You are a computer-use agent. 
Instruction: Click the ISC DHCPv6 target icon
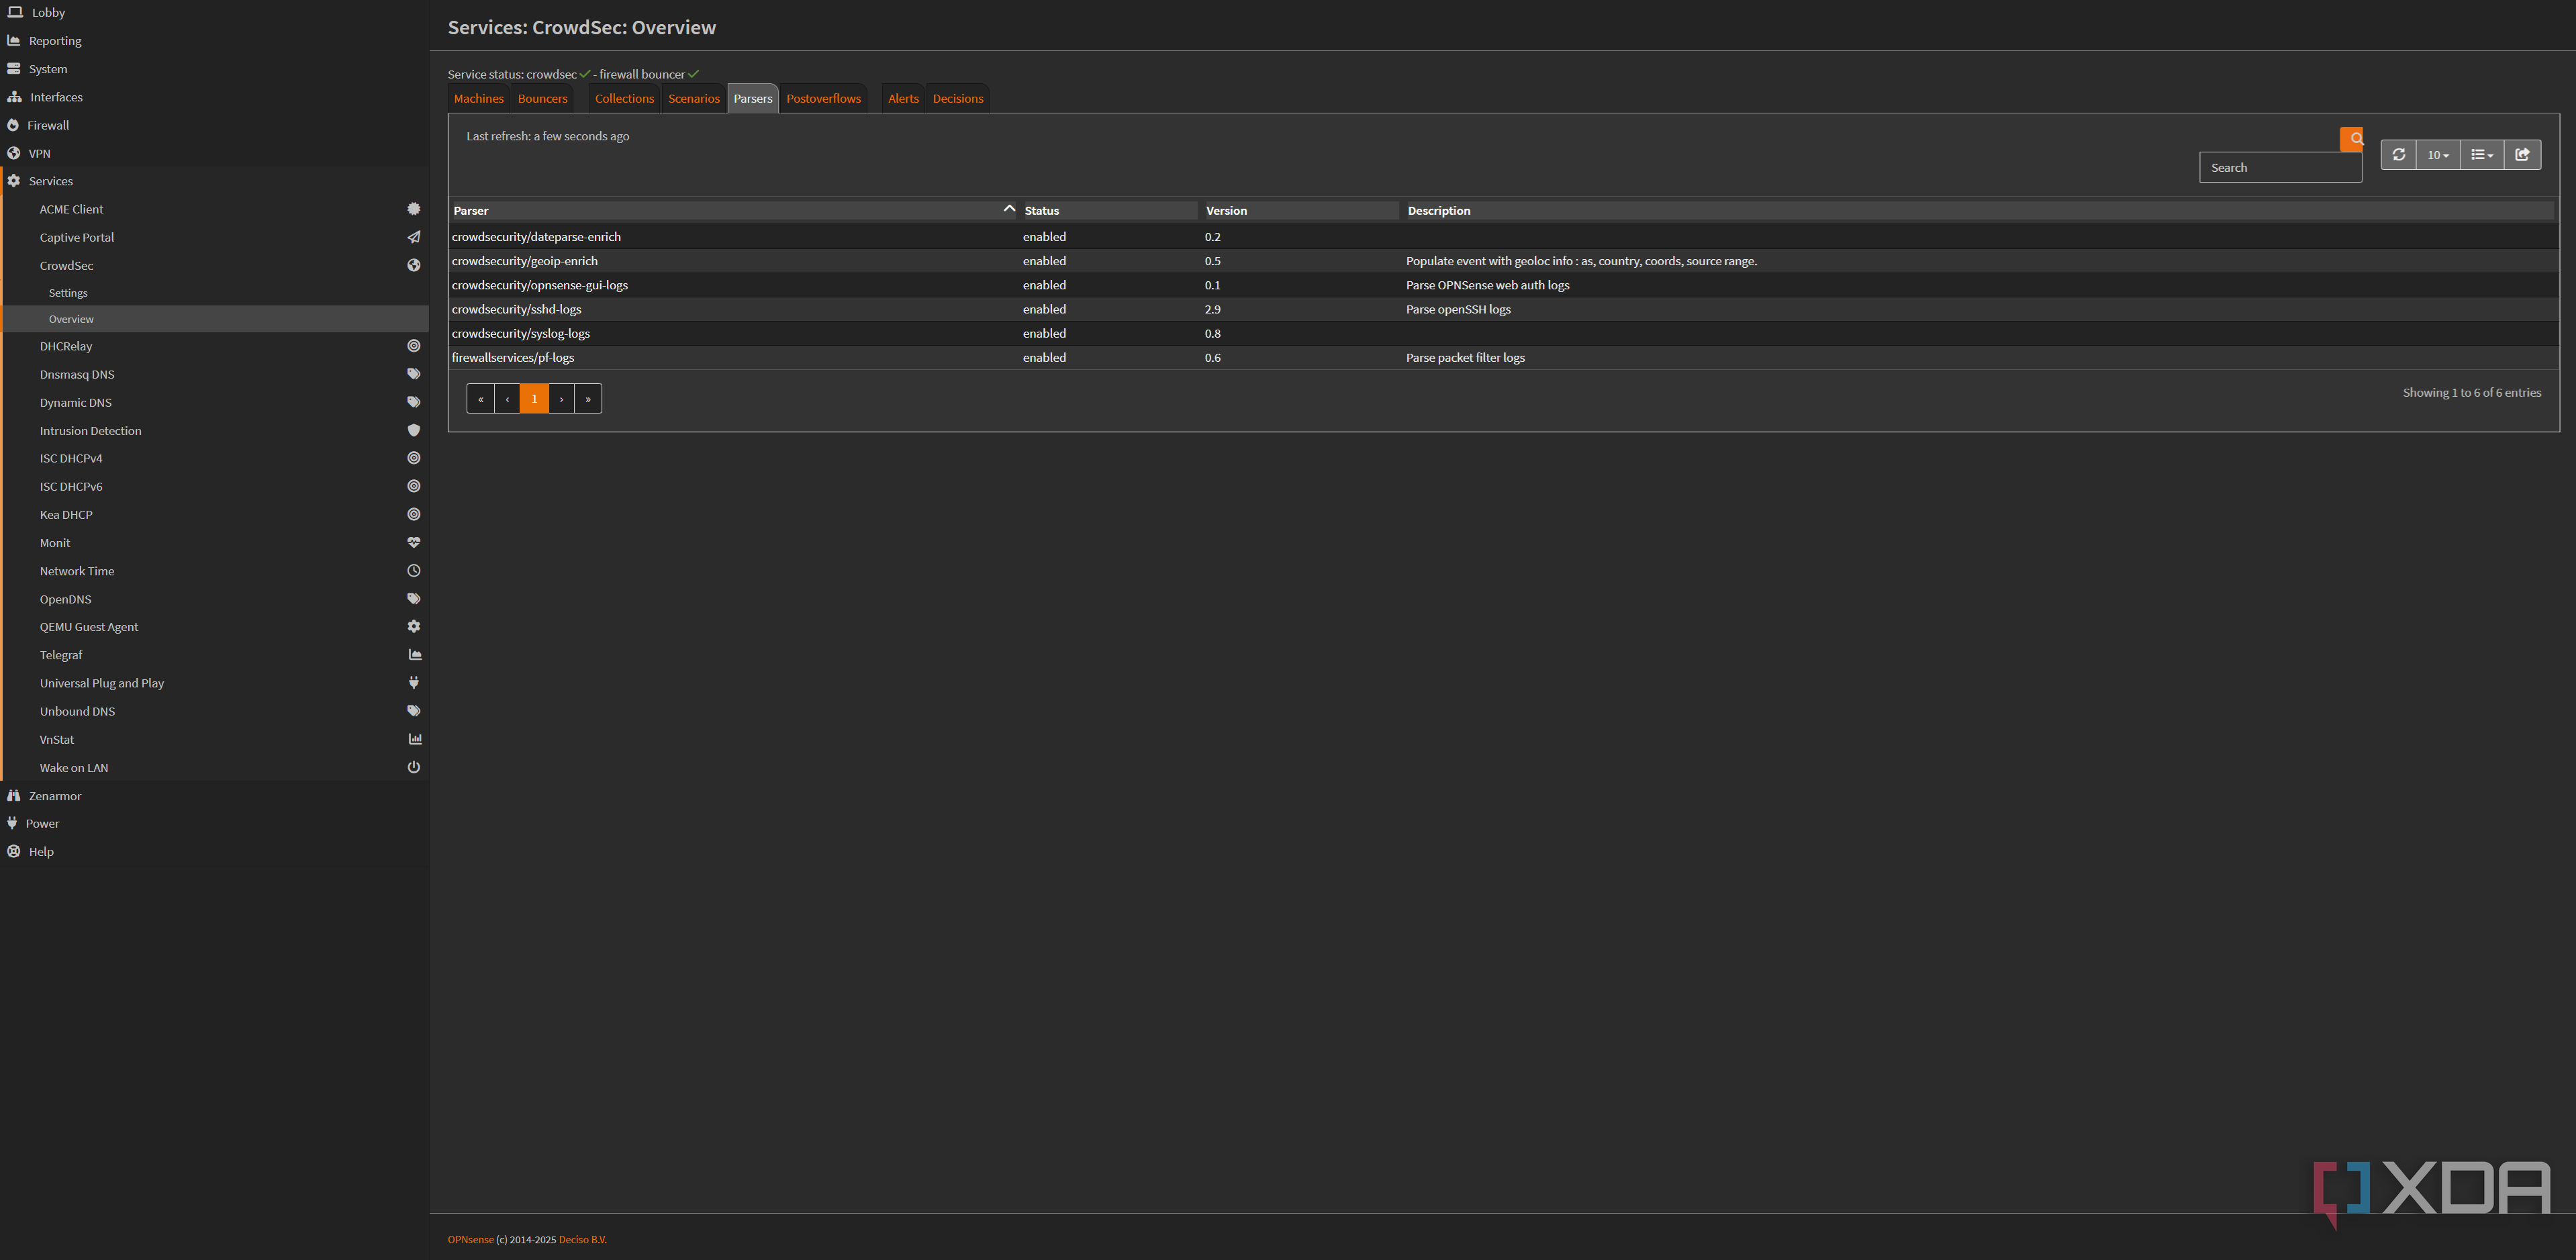pos(414,486)
